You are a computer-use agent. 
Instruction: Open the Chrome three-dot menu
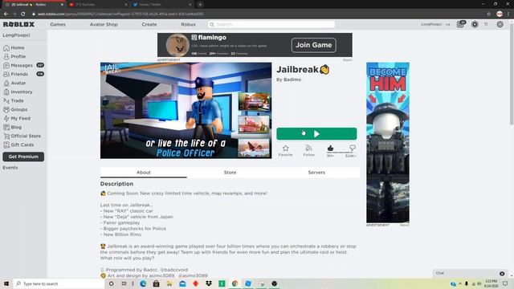(x=508, y=14)
